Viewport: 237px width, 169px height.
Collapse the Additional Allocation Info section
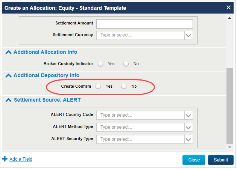(9, 52)
